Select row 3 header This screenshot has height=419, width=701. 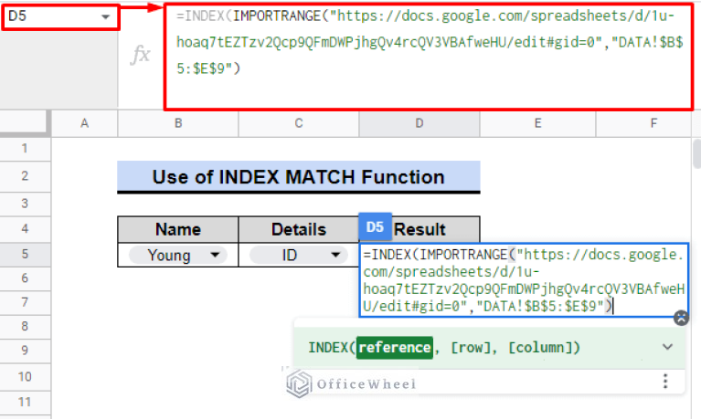point(25,204)
